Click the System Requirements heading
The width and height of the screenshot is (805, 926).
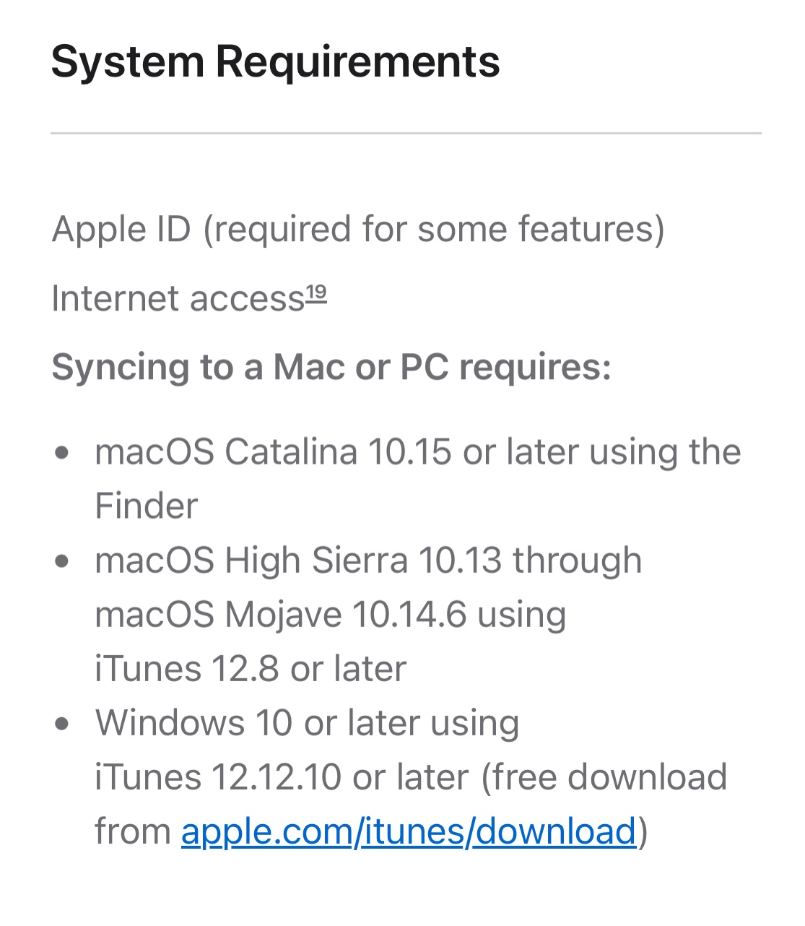275,61
